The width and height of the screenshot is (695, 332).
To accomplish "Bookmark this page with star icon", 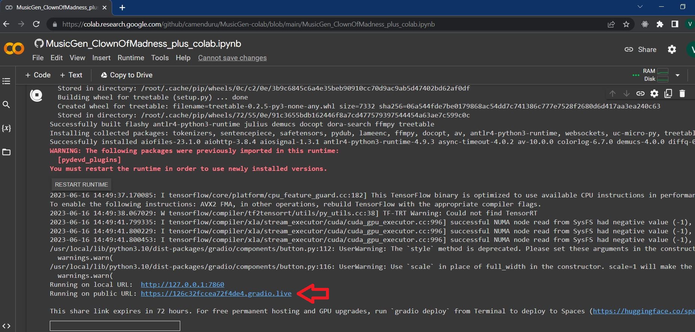I will pyautogui.click(x=626, y=24).
